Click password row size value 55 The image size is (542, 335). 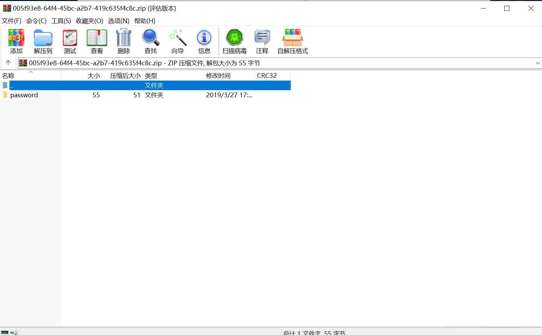[96, 95]
